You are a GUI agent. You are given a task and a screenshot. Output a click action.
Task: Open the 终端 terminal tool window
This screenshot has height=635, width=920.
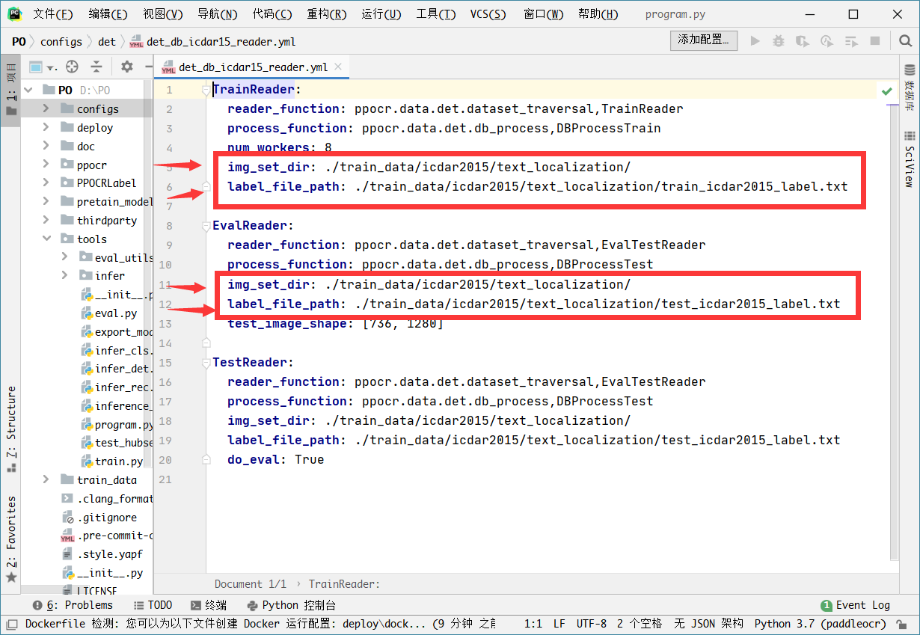pyautogui.click(x=209, y=605)
